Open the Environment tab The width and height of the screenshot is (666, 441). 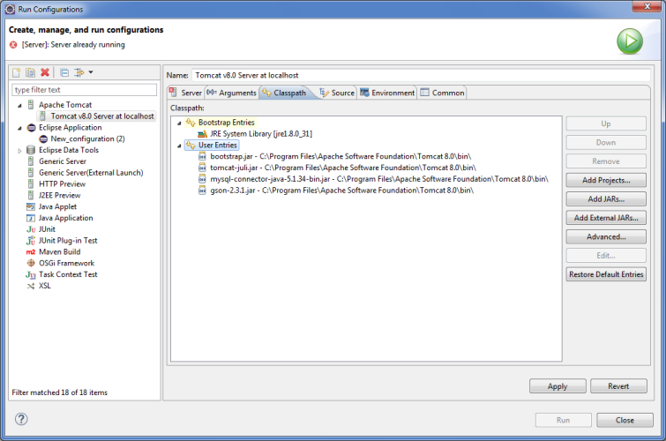(387, 93)
